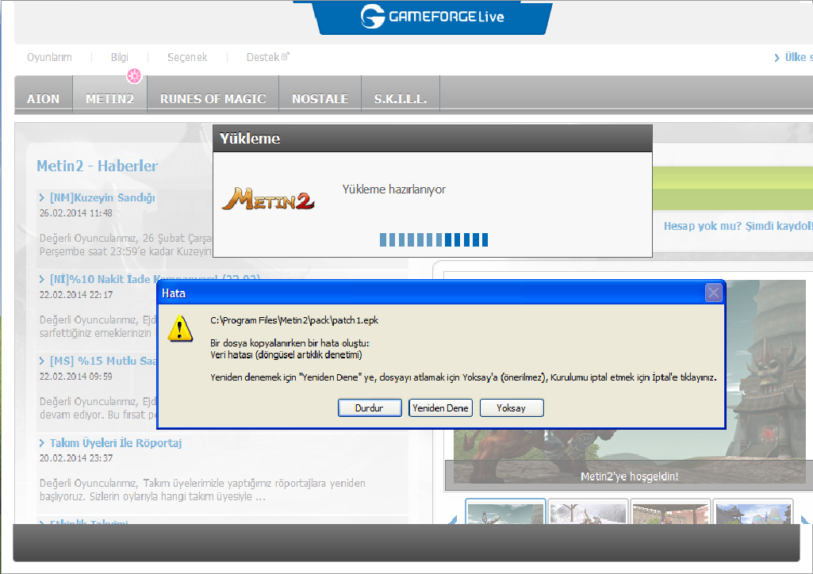Click the Yükleme hazırlanıyor status text
The width and height of the screenshot is (813, 574).
pos(394,189)
